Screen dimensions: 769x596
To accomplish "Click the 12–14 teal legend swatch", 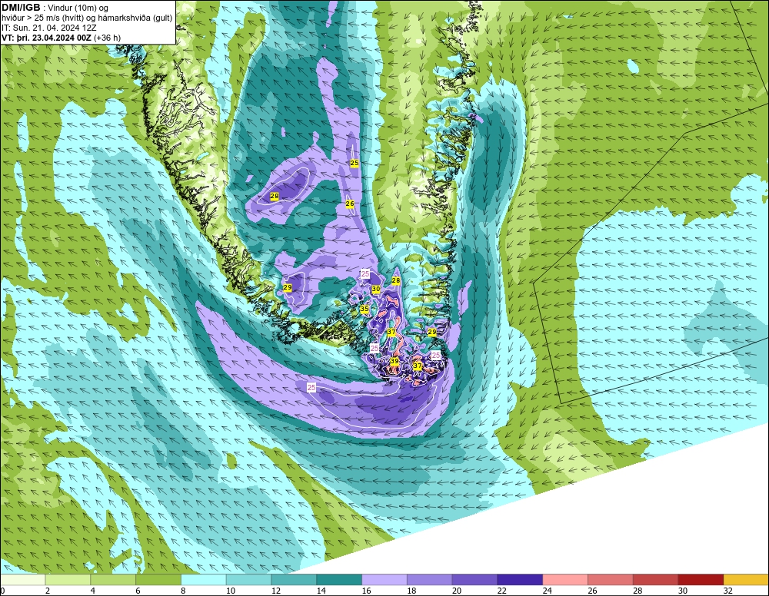I will [x=293, y=580].
